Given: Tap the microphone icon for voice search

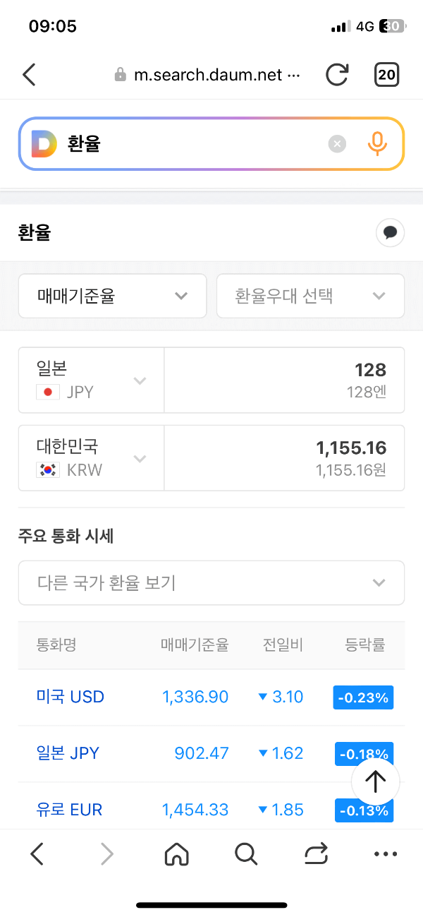Looking at the screenshot, I should click(x=378, y=143).
